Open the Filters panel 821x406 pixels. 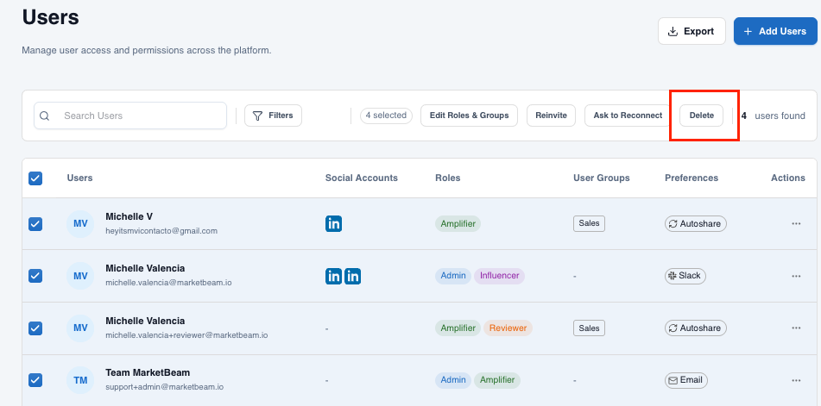[x=274, y=116]
